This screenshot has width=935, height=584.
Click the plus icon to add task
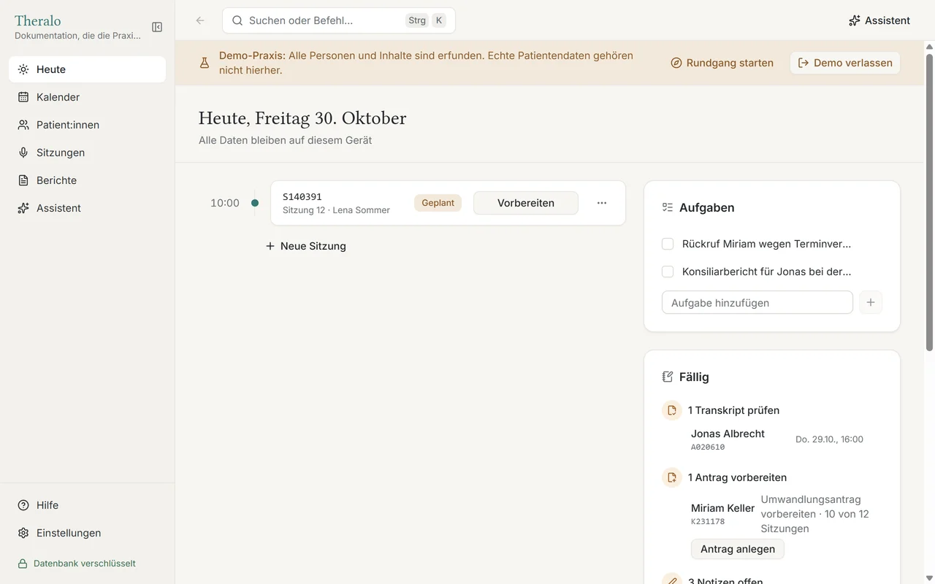(871, 302)
